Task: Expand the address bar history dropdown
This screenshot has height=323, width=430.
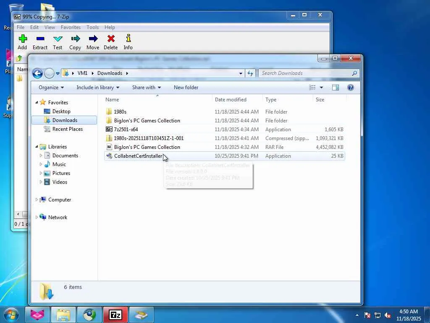Action: [241, 73]
